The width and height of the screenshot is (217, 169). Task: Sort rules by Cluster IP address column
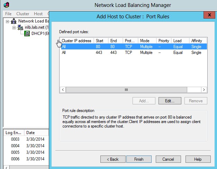[x=76, y=41]
